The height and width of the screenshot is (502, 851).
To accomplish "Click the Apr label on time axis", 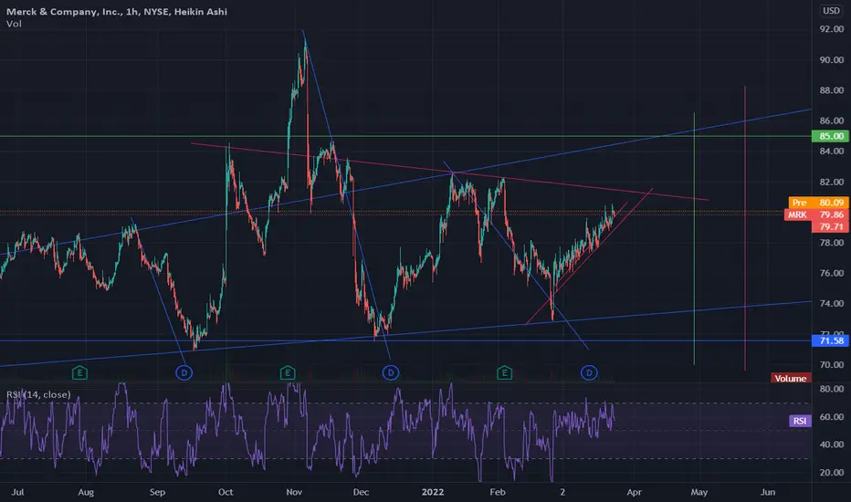I will click(x=635, y=492).
